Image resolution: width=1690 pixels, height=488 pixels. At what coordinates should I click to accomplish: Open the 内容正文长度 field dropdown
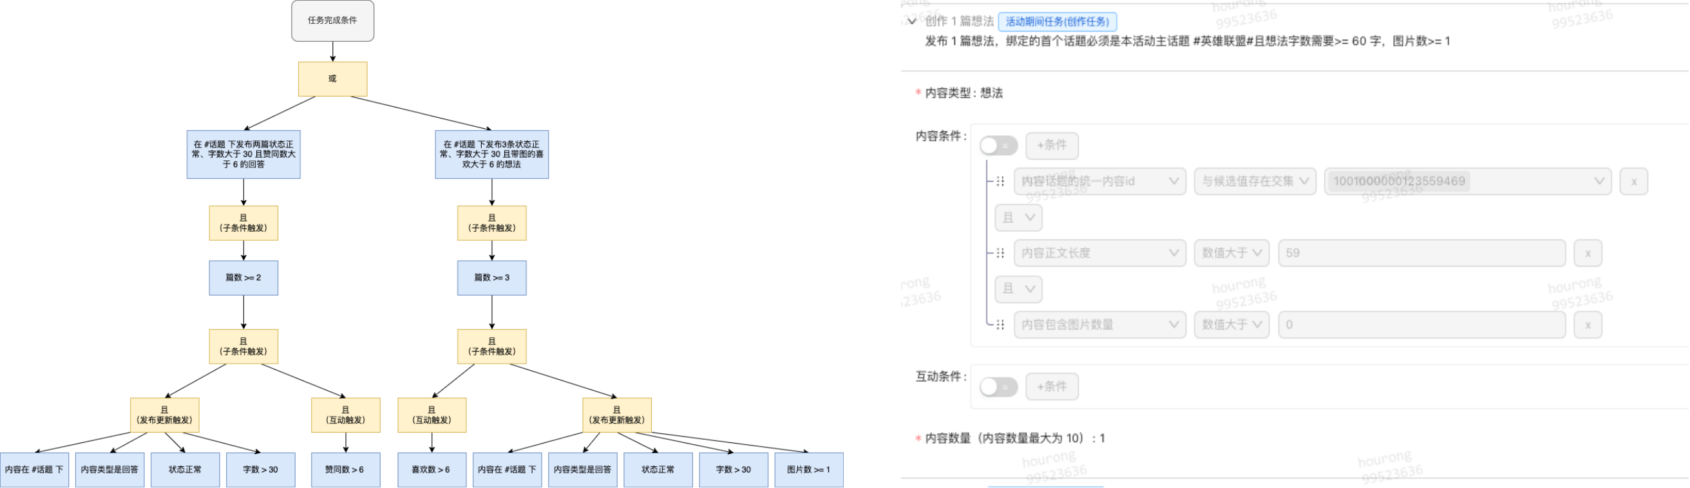(x=1099, y=253)
